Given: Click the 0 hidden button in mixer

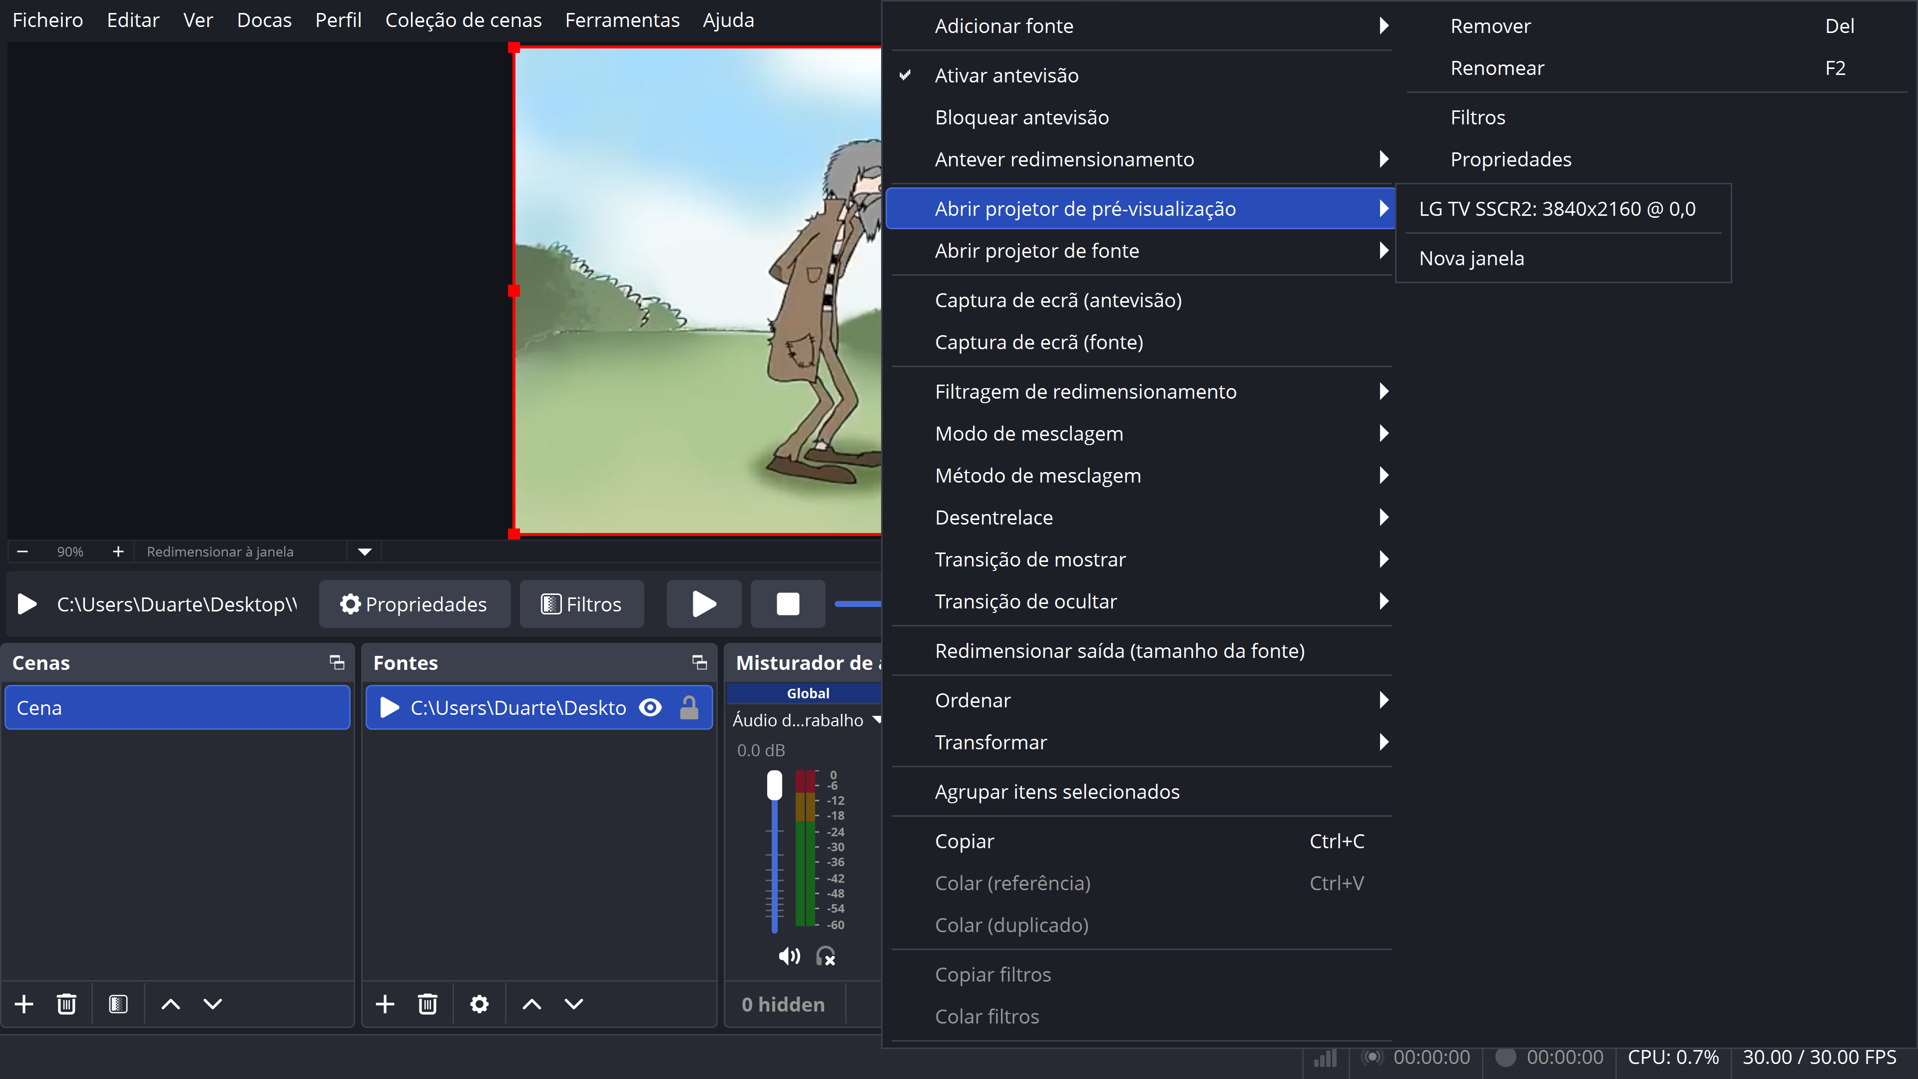Looking at the screenshot, I should pyautogui.click(x=783, y=1005).
